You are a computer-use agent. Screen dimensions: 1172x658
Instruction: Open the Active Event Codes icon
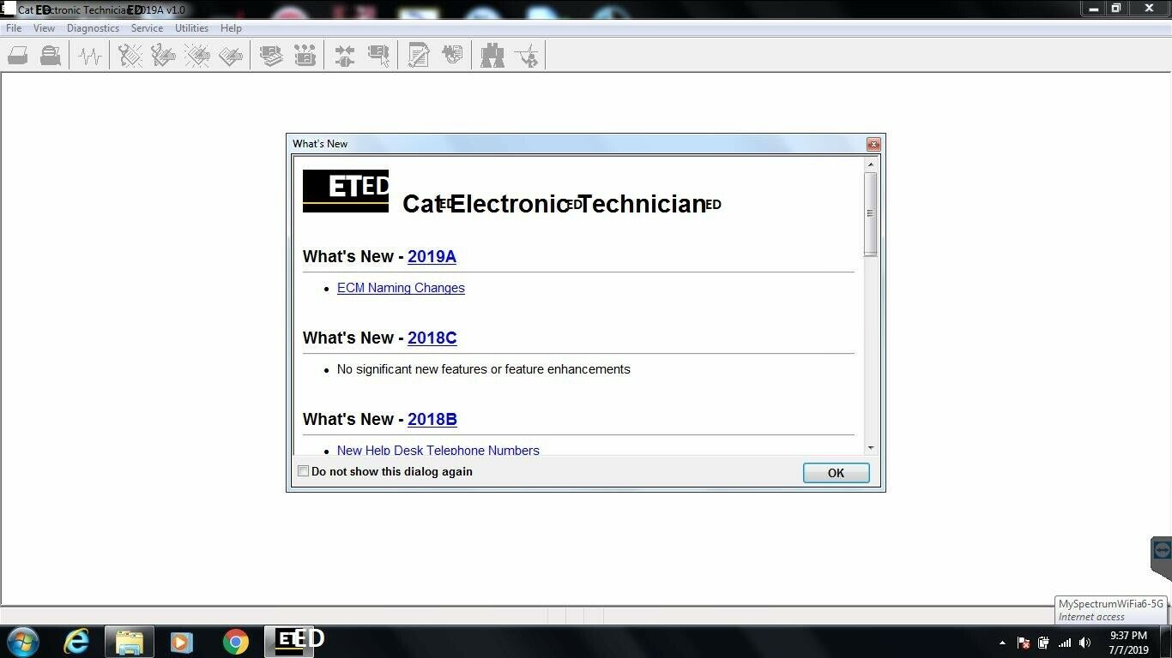point(196,57)
